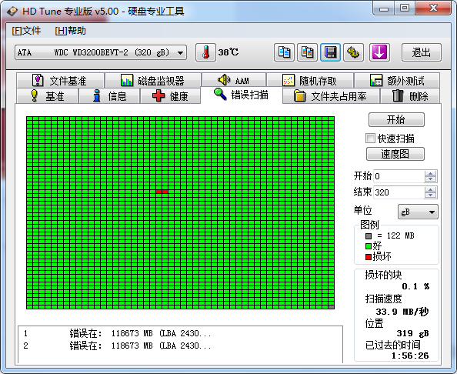Click the 开始 scan button
This screenshot has width=457, height=374.
[x=396, y=119]
